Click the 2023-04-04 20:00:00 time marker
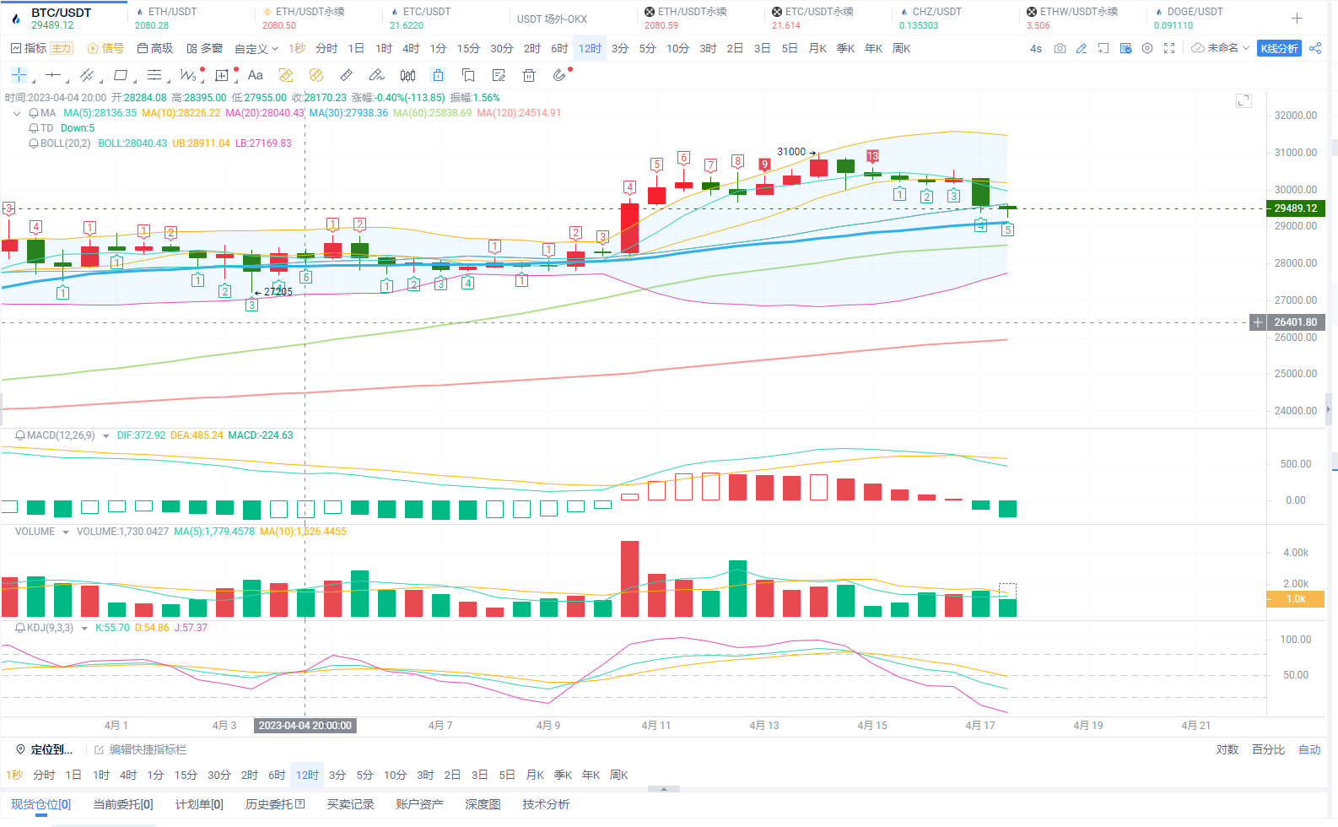Screen dimensions: 1338x827 click(305, 726)
